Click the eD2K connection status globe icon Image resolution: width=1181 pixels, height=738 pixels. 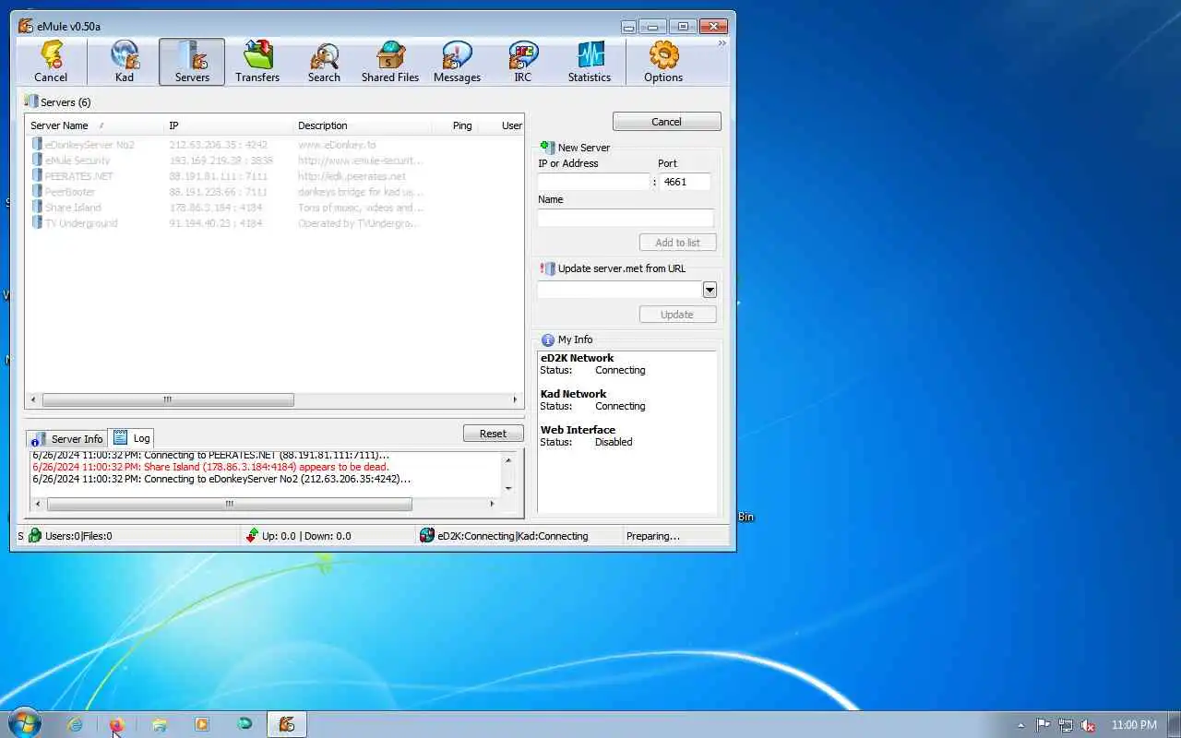pos(426,536)
